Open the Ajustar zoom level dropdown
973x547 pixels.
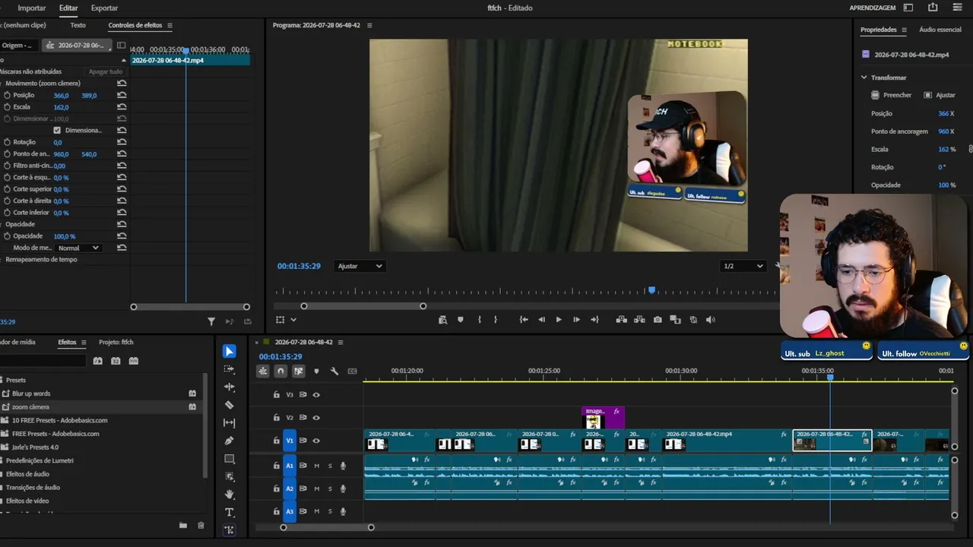point(360,266)
